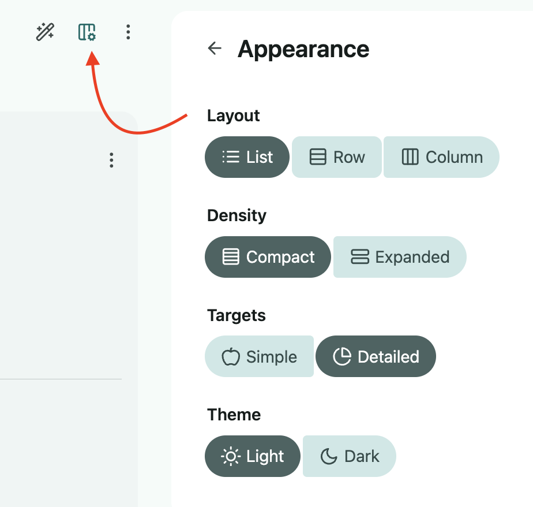Image resolution: width=533 pixels, height=507 pixels.
Task: Click the horizontal divider line in left panel
Action: 61,379
